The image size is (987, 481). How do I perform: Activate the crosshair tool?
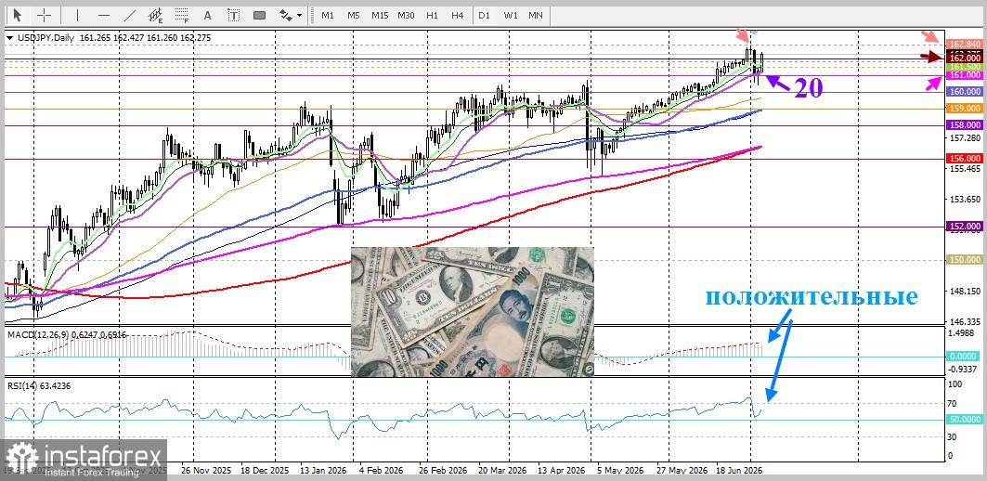[44, 15]
